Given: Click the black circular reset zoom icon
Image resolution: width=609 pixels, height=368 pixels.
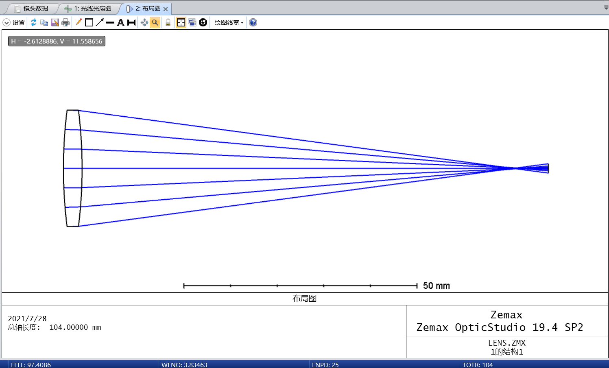Looking at the screenshot, I should click(x=203, y=22).
